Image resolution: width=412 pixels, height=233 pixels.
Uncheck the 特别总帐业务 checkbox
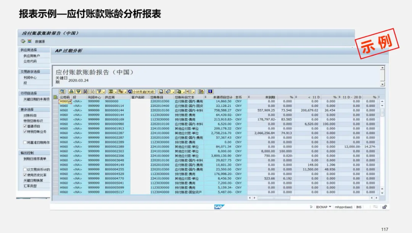25,132
